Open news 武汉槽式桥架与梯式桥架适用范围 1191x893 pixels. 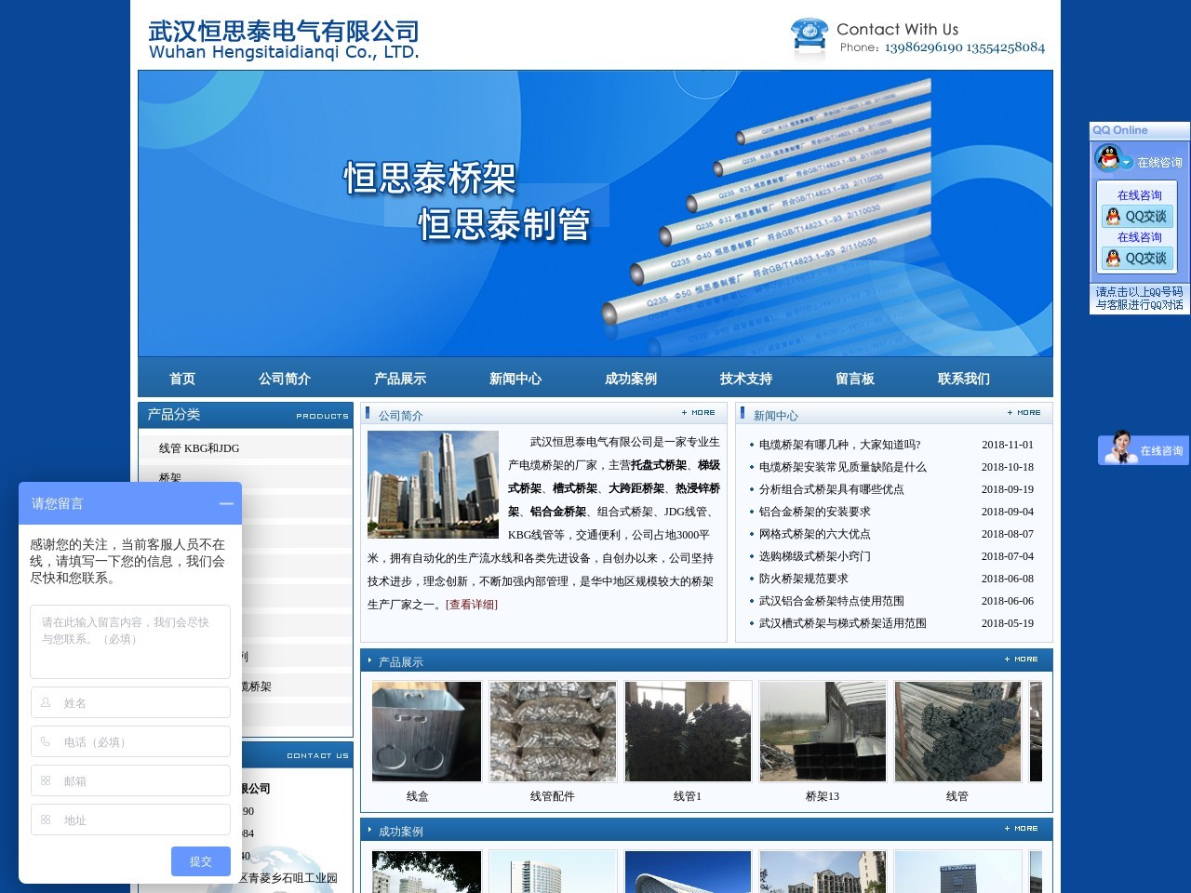(x=842, y=623)
